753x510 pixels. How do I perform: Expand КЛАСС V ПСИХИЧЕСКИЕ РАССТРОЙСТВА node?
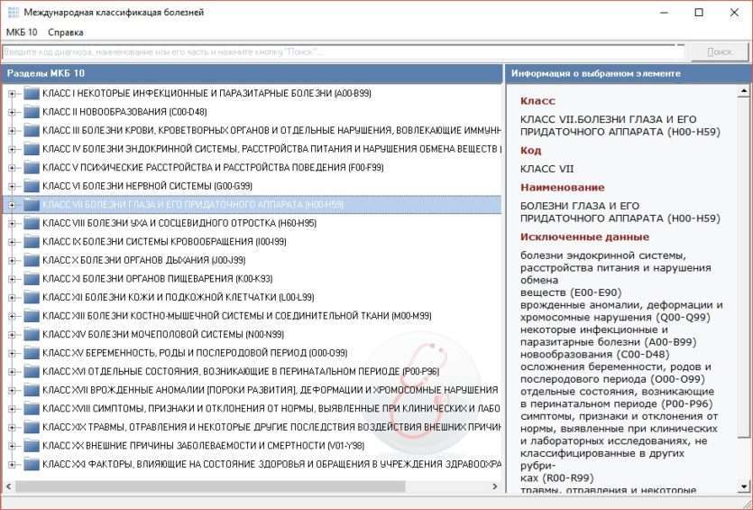pos(12,168)
